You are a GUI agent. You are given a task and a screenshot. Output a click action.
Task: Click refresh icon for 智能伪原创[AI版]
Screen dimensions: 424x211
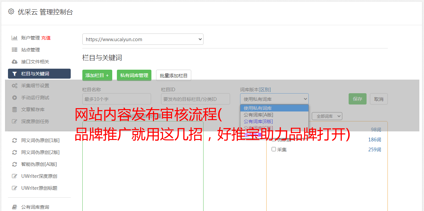15,164
